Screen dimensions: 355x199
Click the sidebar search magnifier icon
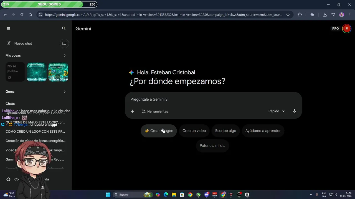pyautogui.click(x=64, y=28)
